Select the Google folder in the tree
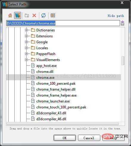 pyautogui.click(x=42, y=42)
